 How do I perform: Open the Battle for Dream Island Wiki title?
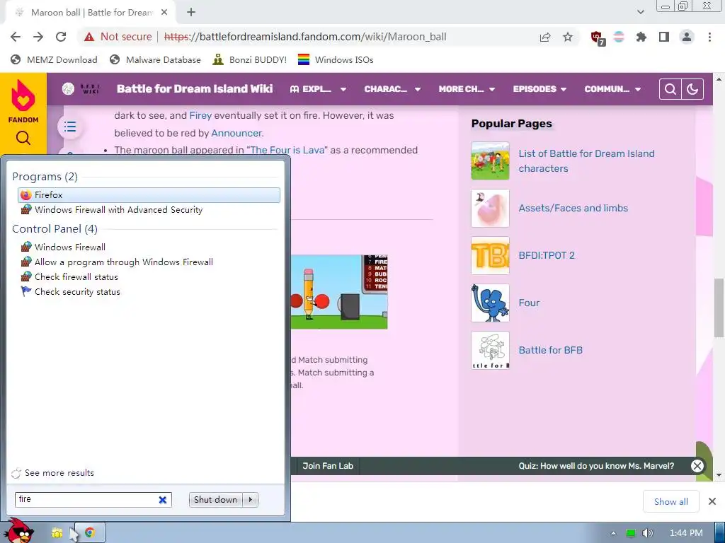tap(195, 88)
